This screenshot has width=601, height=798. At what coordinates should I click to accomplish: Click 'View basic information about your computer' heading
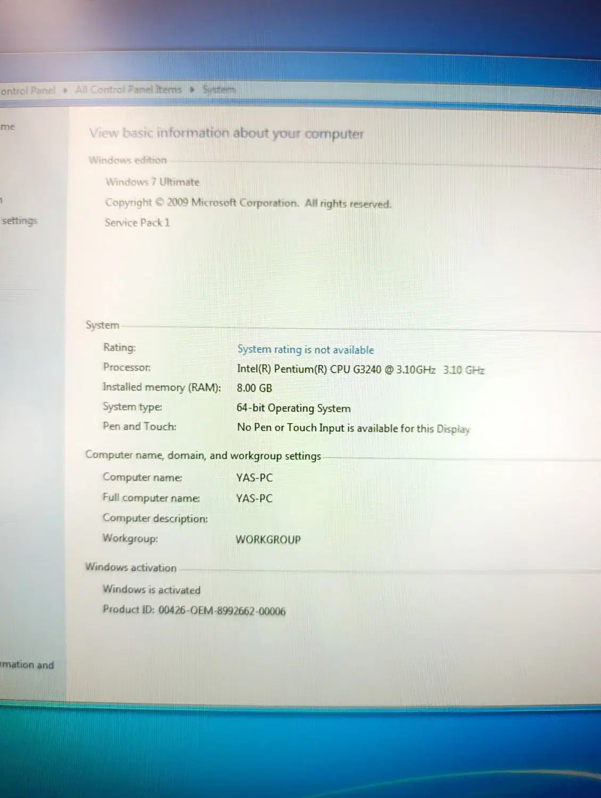(x=227, y=133)
